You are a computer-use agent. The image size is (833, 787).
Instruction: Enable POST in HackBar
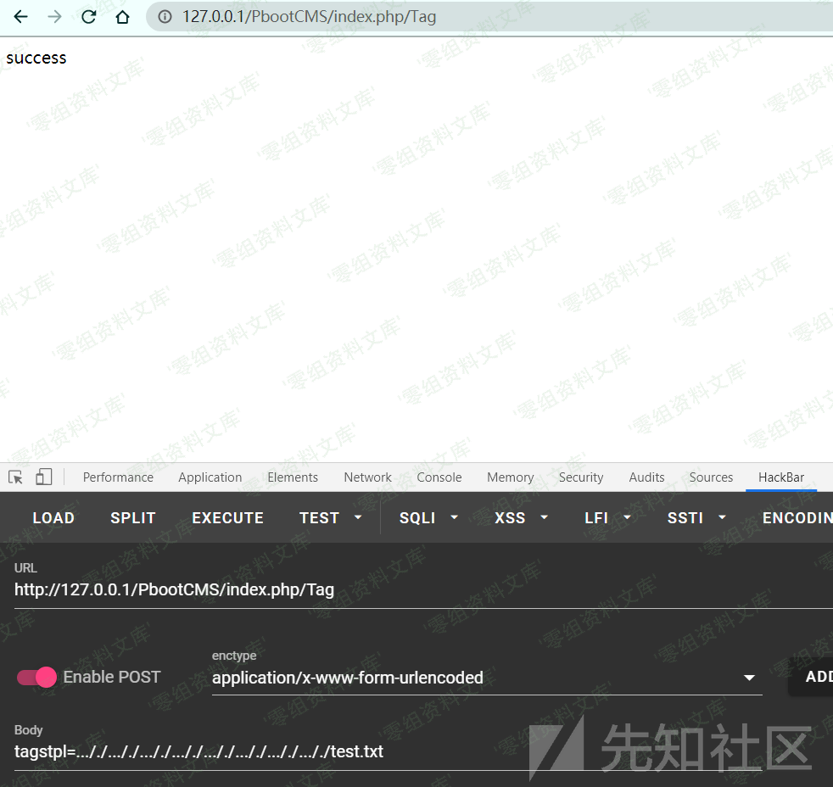pos(36,677)
